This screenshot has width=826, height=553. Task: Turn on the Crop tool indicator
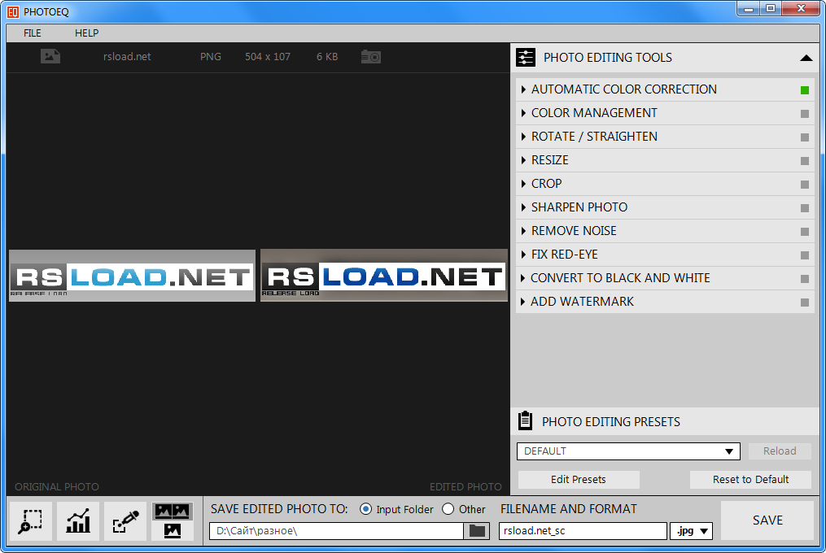point(804,185)
